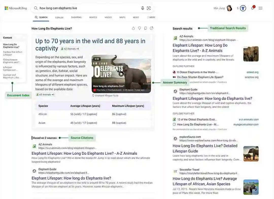Expand AZ Animals +1 citation chip in heading

point(70,49)
